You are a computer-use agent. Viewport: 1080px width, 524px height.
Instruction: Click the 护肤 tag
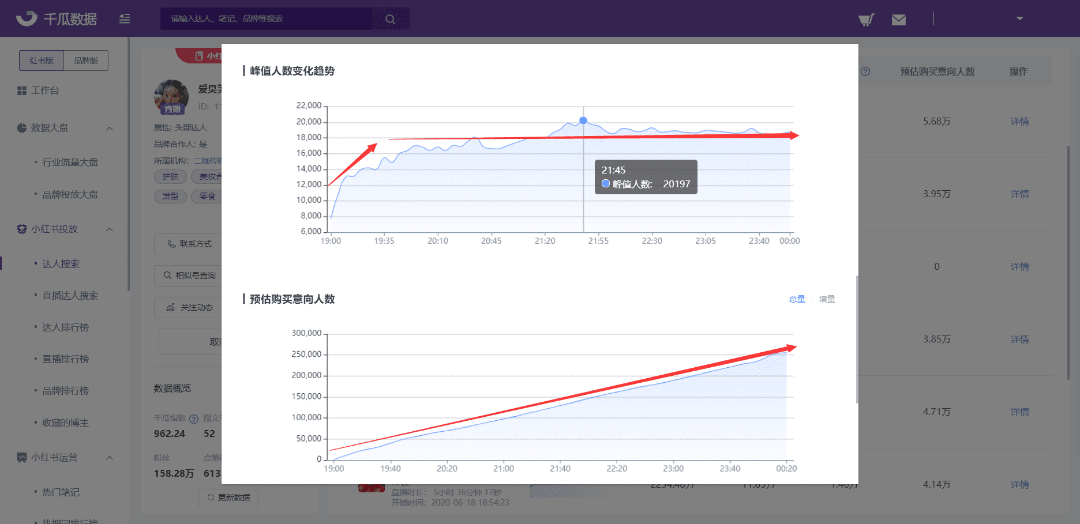(170, 176)
